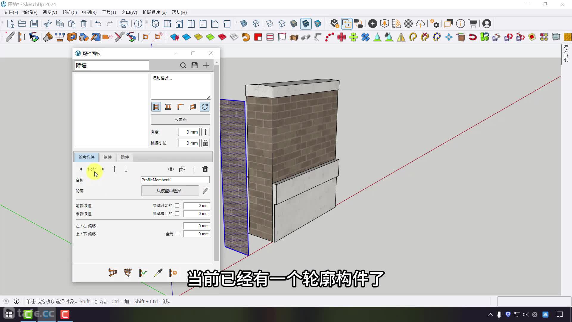Click the search magnifier in 配件面板
572x322 pixels.
[183, 65]
